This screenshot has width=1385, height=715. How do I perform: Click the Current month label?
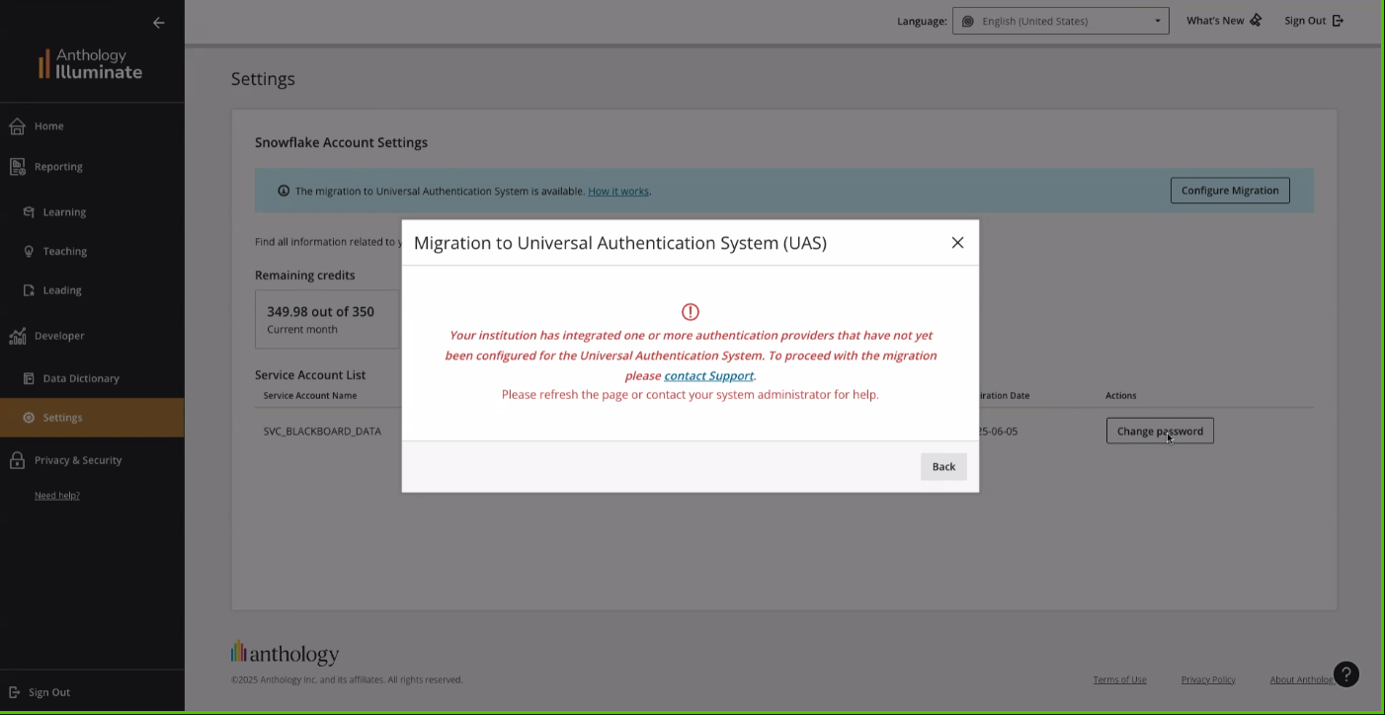pyautogui.click(x=302, y=330)
